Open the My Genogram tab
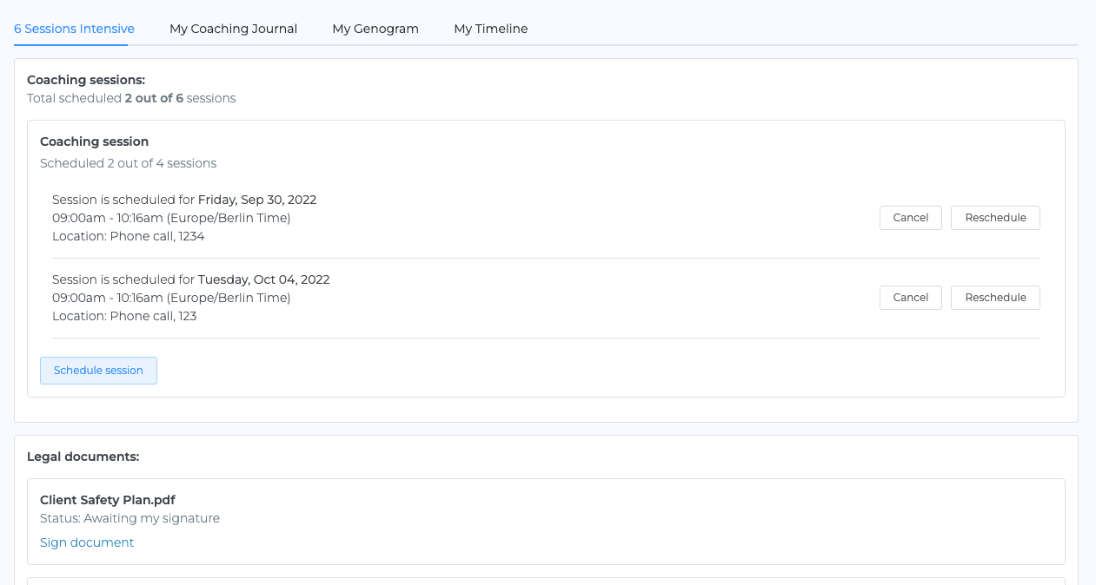The width and height of the screenshot is (1096, 585). pos(375,29)
